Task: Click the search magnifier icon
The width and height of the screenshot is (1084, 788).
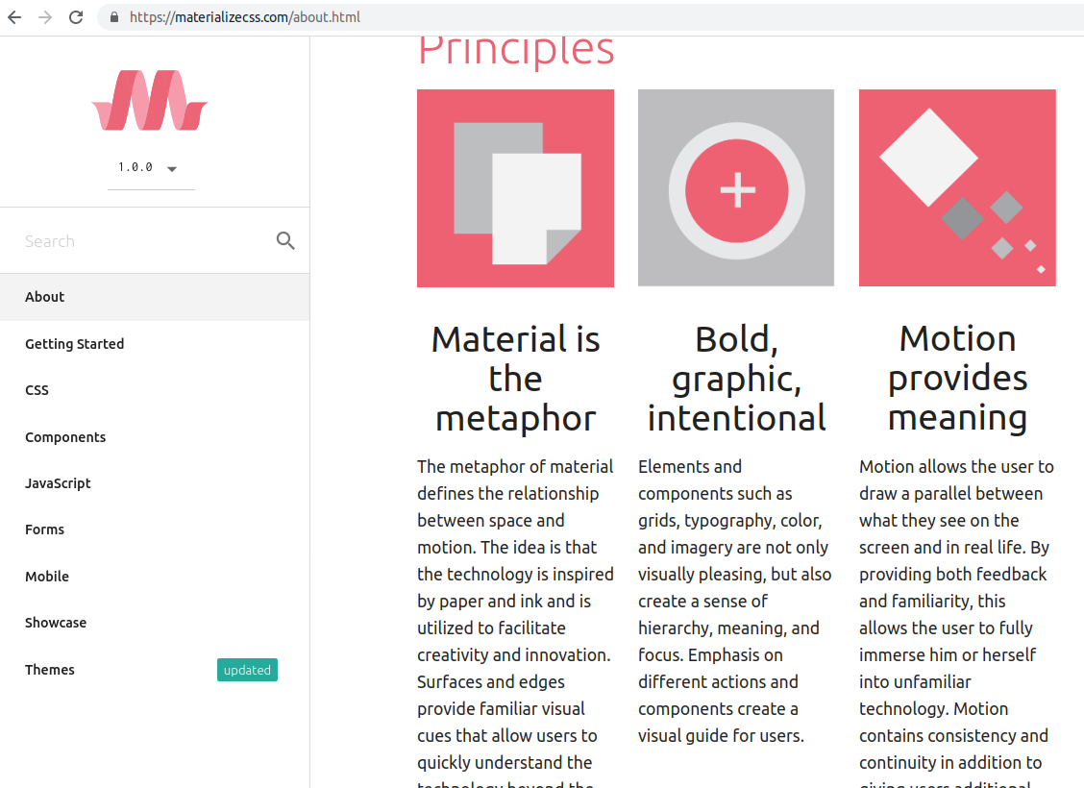Action: tap(285, 240)
